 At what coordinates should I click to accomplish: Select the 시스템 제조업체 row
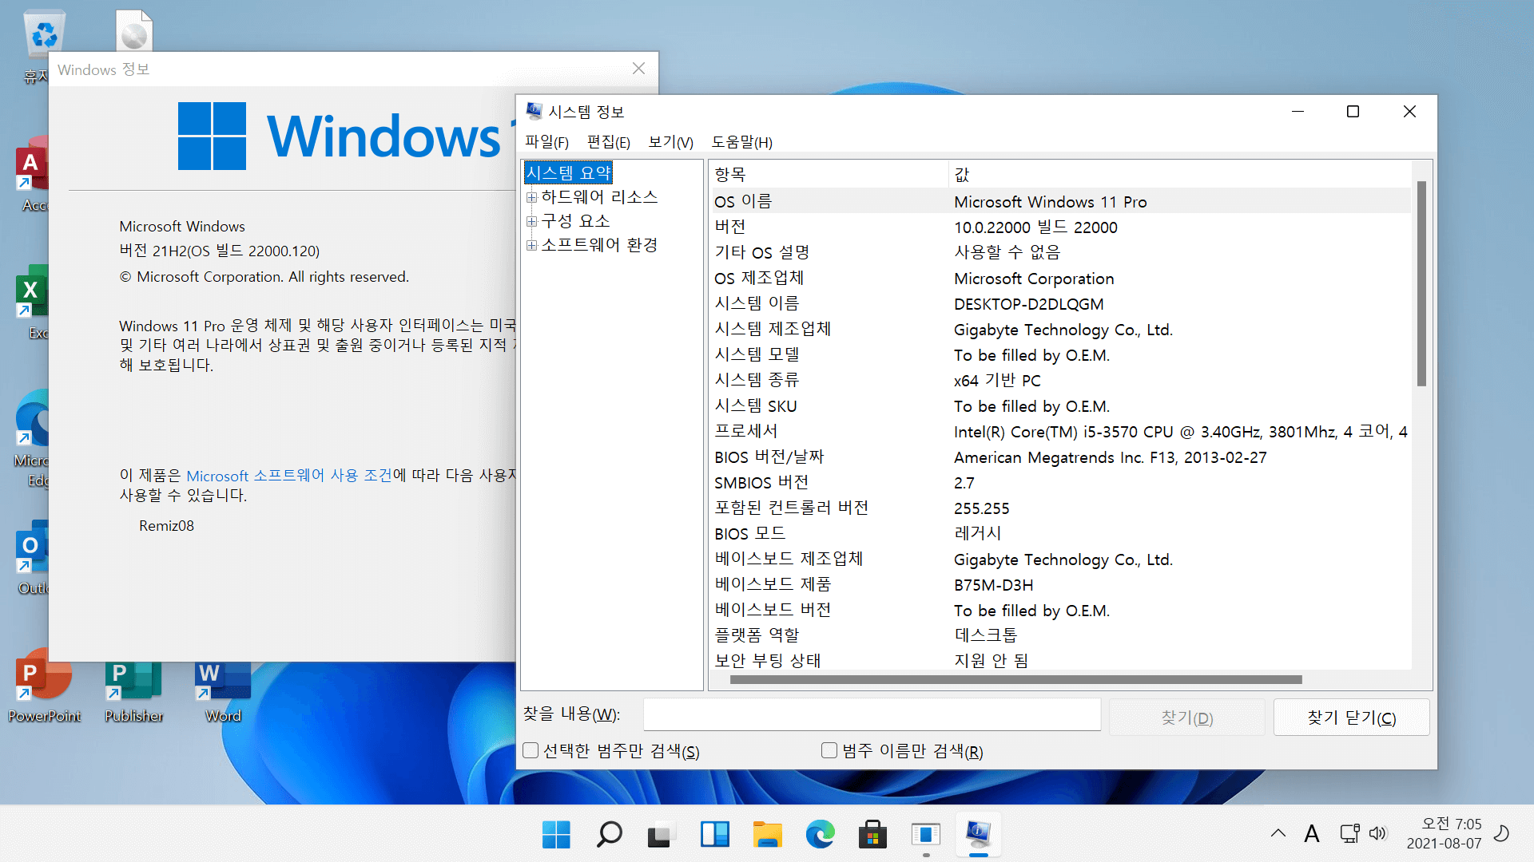[x=1060, y=329]
